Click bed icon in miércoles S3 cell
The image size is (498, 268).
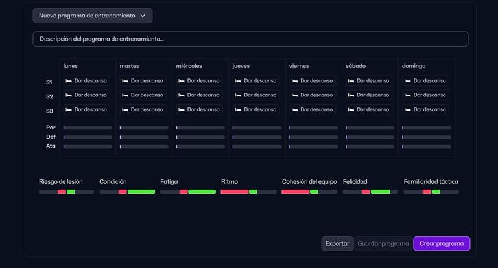click(182, 110)
